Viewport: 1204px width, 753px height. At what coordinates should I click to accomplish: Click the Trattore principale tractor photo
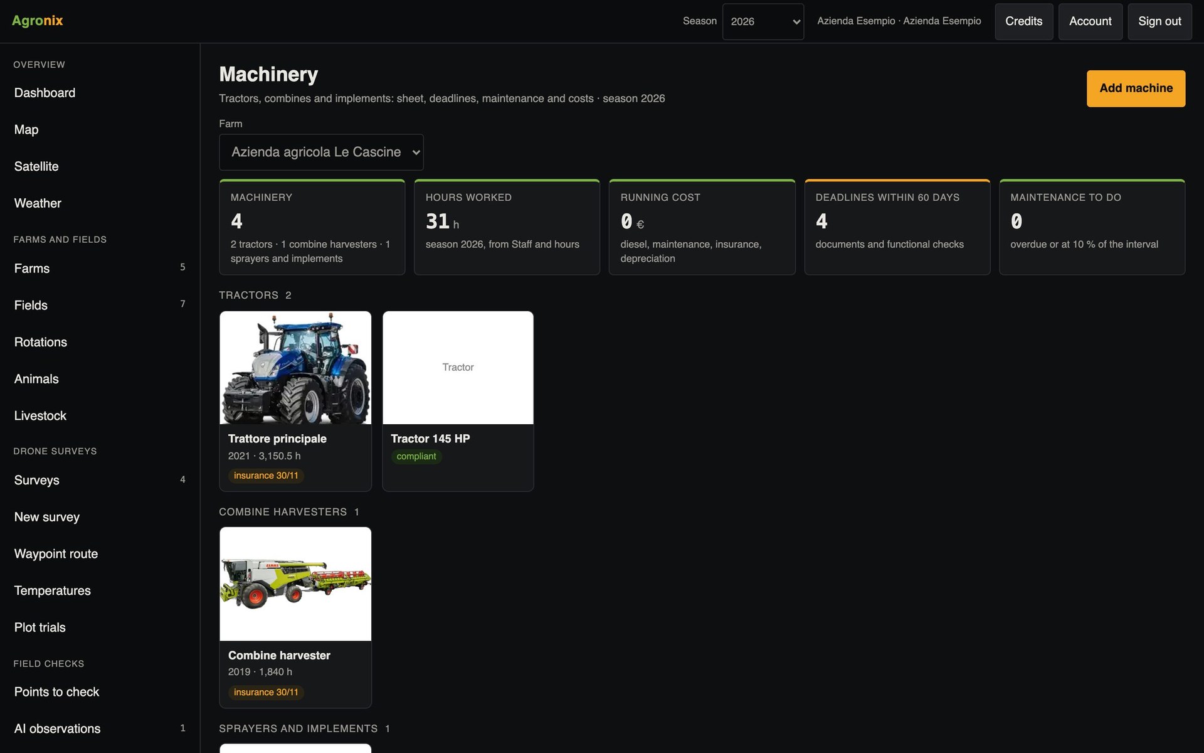tap(295, 368)
